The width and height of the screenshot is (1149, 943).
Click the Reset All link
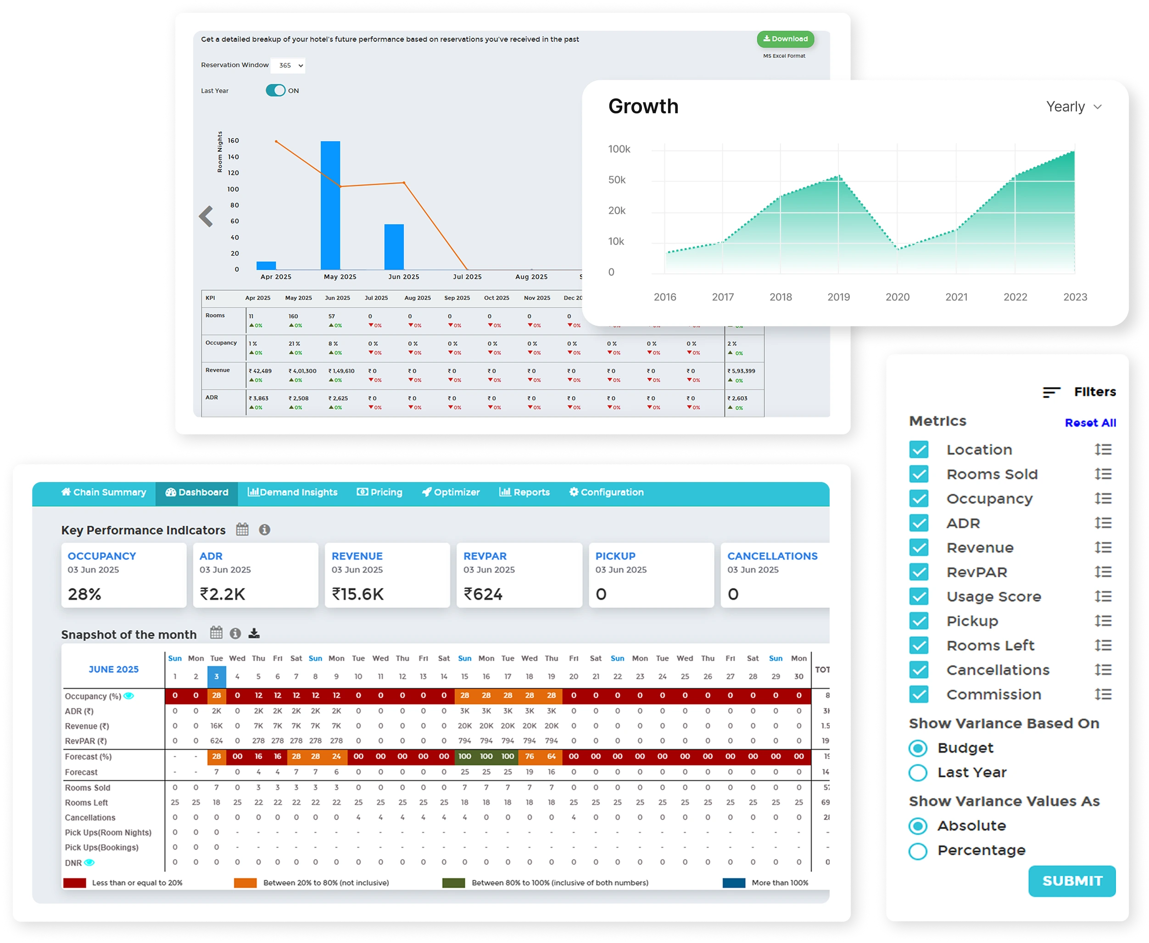pos(1090,422)
